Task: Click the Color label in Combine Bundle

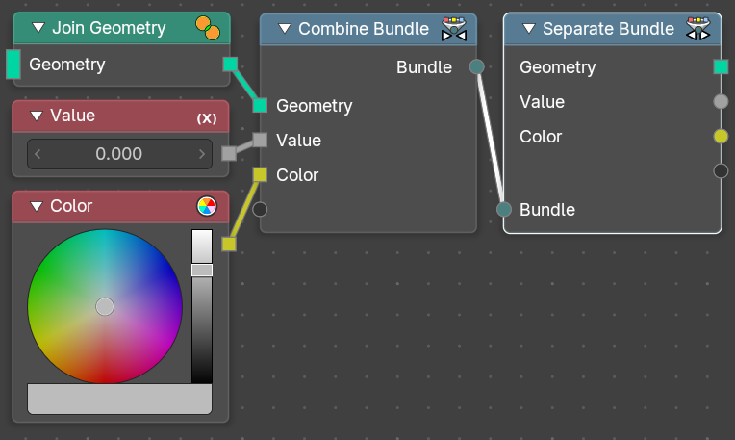Action: point(297,175)
